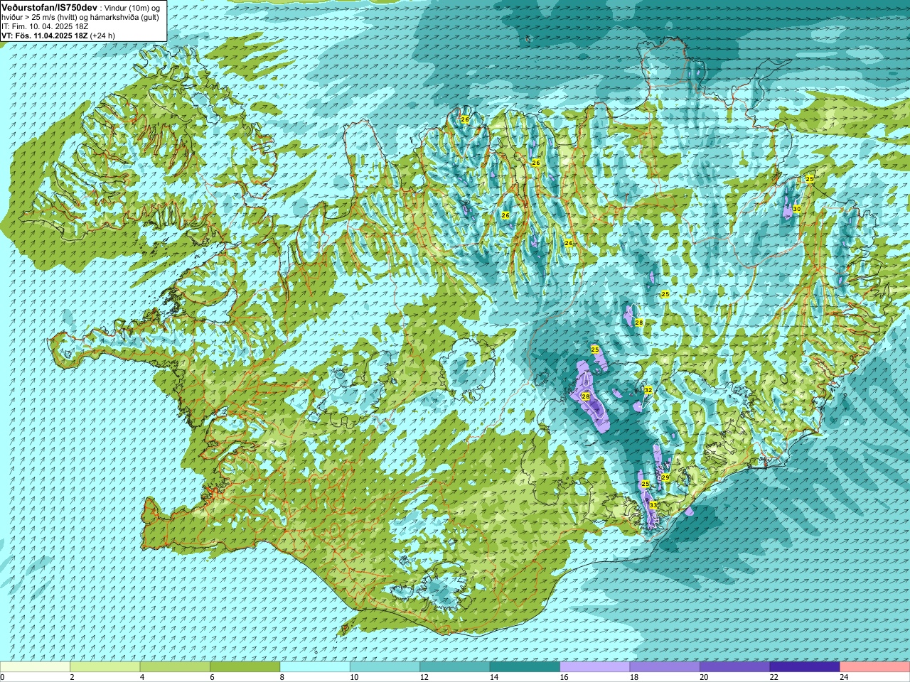Click the legend scale tick label '24'

[x=844, y=677]
